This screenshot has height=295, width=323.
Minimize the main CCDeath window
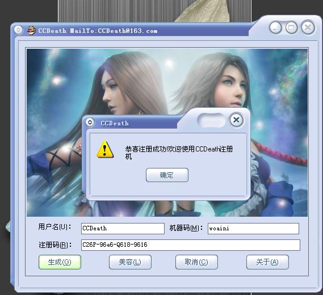[275, 27]
